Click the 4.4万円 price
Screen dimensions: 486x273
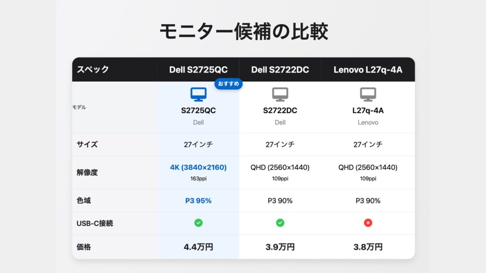(198, 247)
